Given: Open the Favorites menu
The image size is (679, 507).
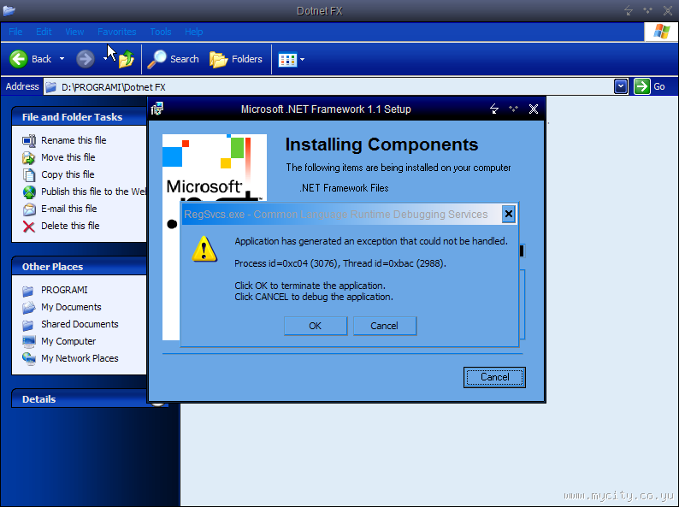Looking at the screenshot, I should 117,32.
